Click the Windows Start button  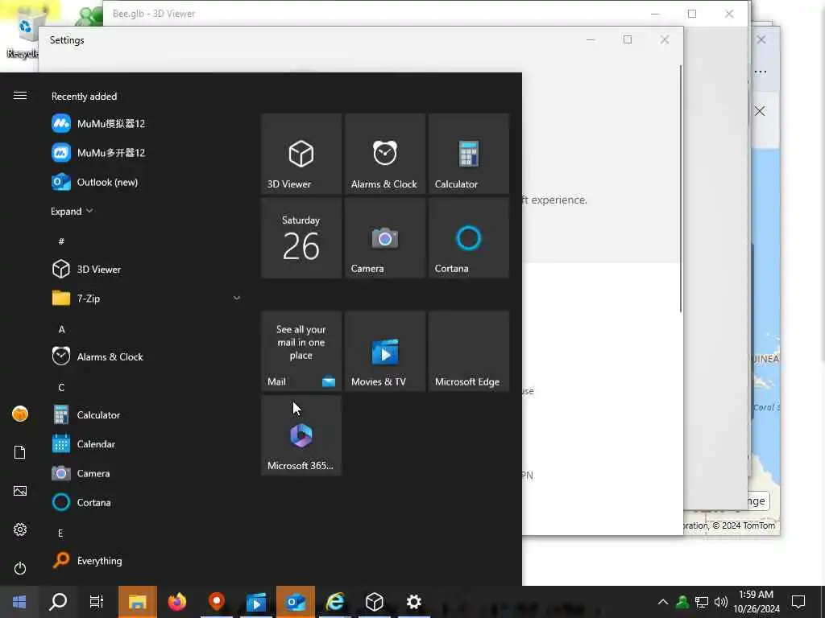[x=19, y=602]
